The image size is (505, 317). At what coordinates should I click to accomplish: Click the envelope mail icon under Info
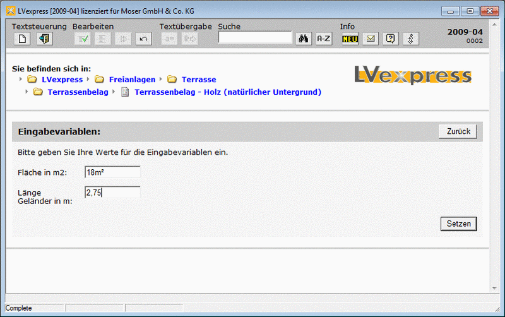(x=371, y=39)
